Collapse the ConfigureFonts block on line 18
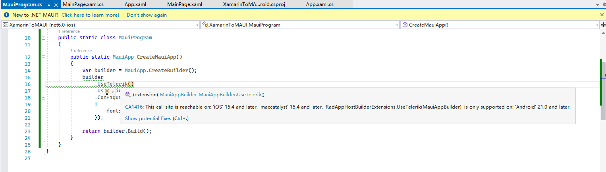606x172 pixels. pos(43,97)
